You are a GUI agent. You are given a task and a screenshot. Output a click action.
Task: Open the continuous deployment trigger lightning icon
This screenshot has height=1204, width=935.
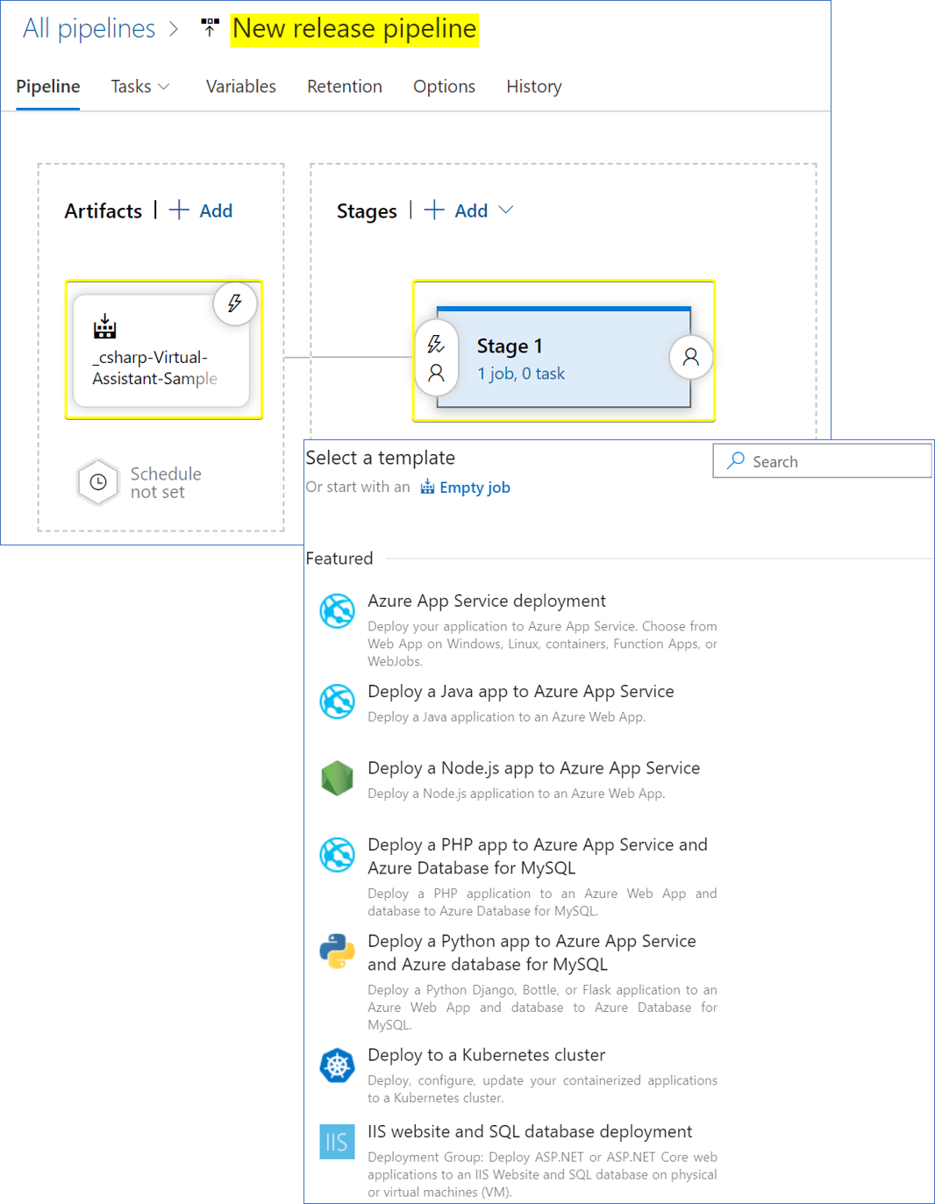coord(235,303)
